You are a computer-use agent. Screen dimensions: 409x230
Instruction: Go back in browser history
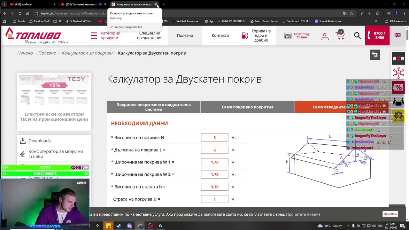click(x=4, y=13)
